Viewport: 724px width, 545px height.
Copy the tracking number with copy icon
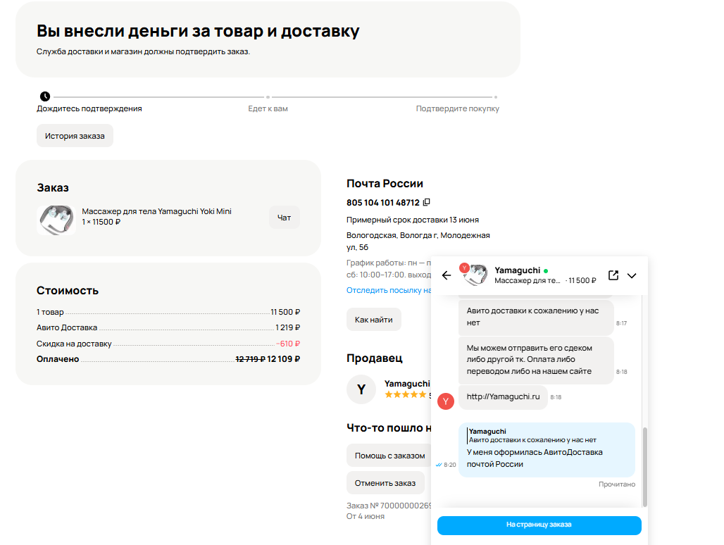[427, 202]
